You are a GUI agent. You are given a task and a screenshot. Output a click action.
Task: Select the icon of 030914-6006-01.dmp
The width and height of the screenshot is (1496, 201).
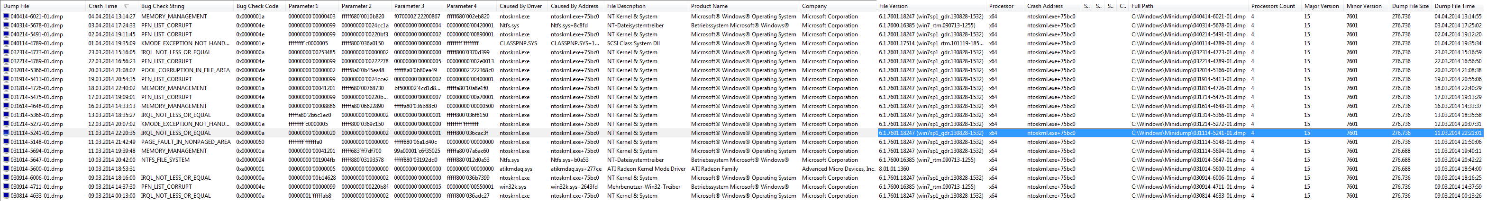(6, 178)
